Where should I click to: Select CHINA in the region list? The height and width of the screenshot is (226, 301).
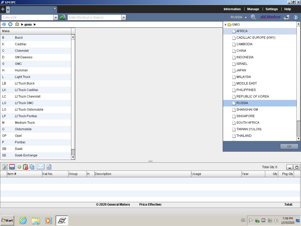241,51
